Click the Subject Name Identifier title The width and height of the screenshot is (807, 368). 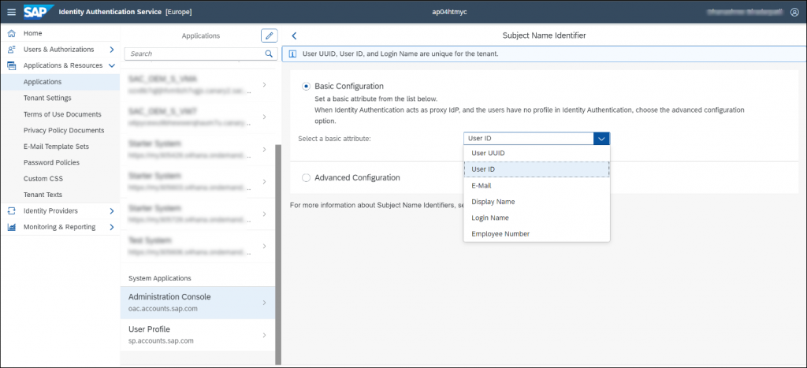(544, 35)
